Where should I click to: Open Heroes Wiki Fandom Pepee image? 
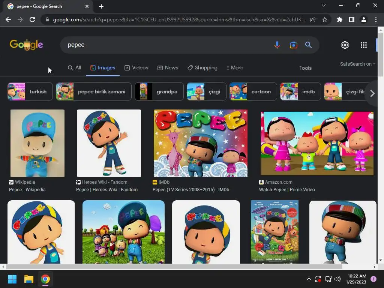pos(109,143)
